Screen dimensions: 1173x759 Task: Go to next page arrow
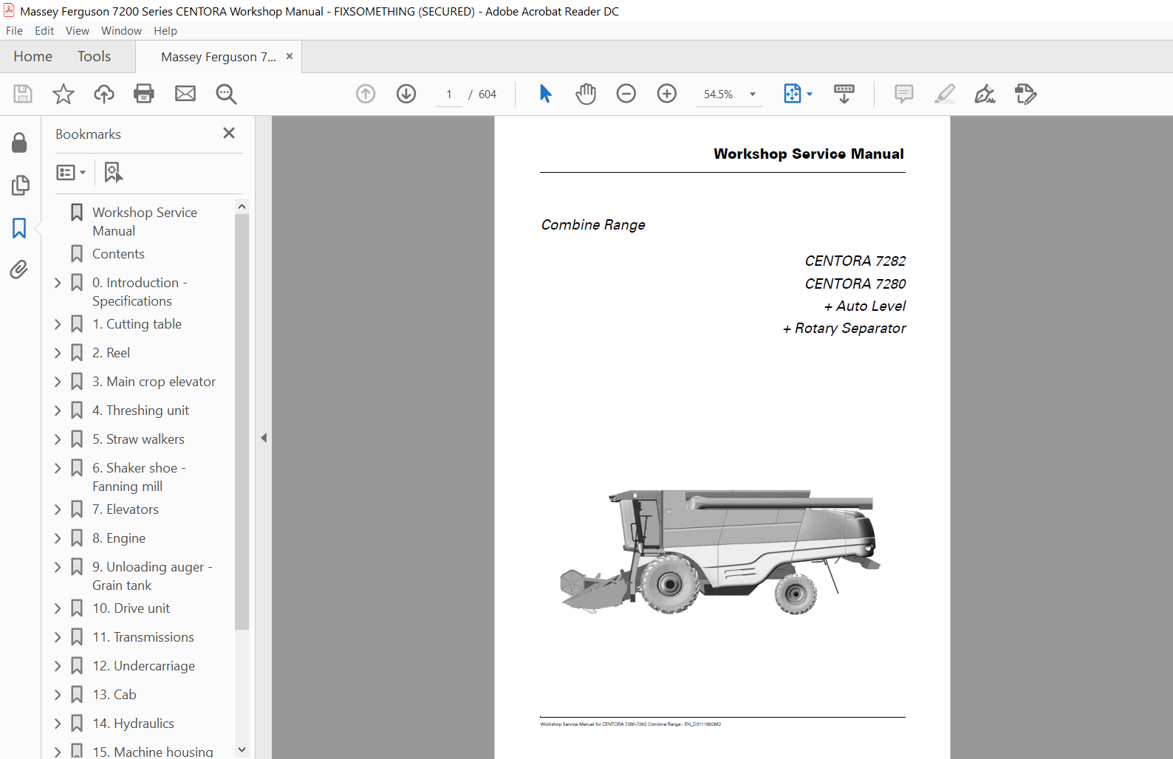coord(406,94)
